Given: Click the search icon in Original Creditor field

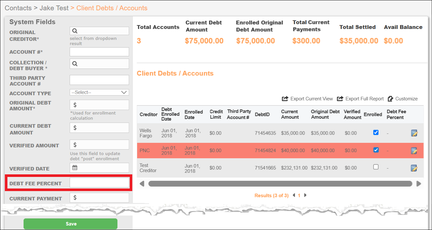Looking at the screenshot, I should coord(75,31).
